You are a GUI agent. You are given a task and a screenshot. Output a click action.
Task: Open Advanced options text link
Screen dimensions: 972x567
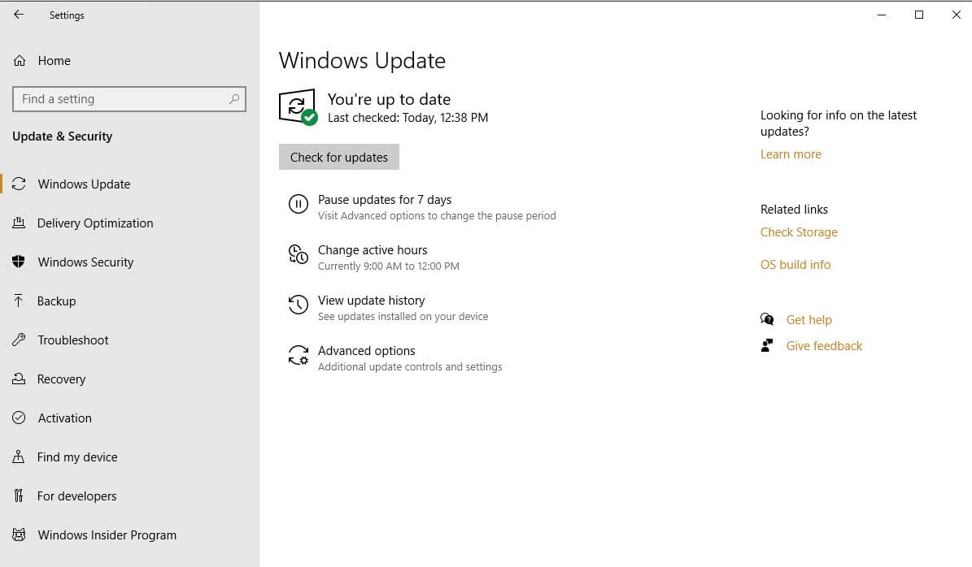pos(366,350)
